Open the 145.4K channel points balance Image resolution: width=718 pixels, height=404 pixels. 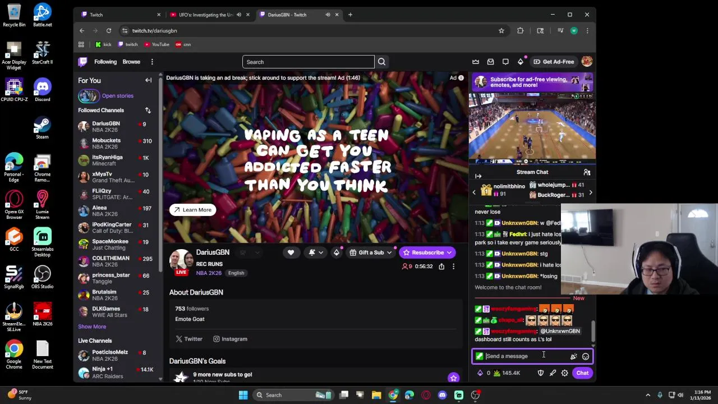(x=507, y=373)
